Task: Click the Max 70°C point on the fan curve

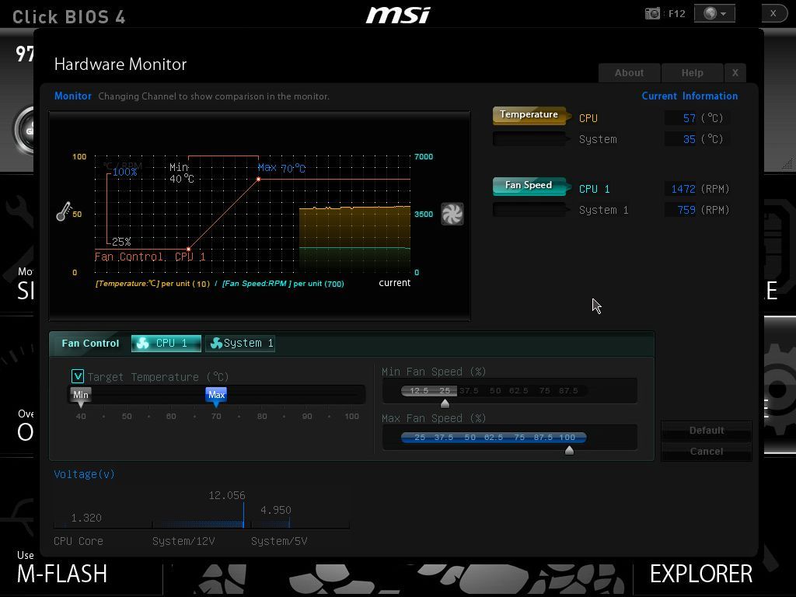Action: (x=258, y=180)
